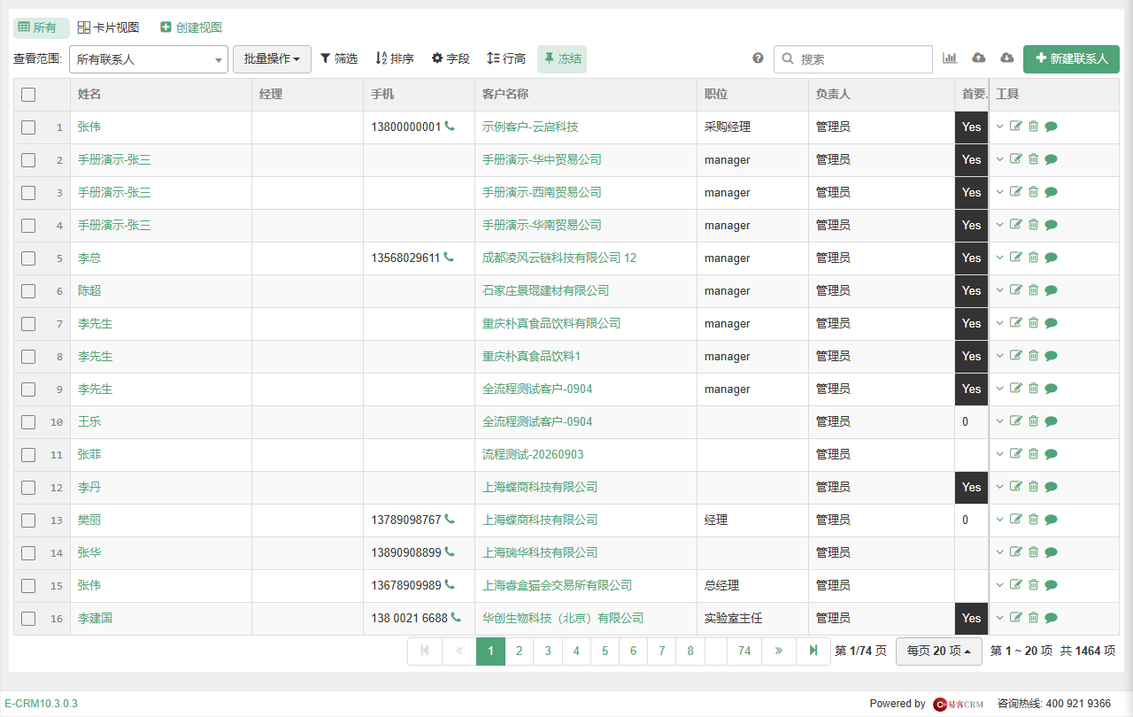This screenshot has width=1133, height=717.
Task: Click trash icon in 李丹 row
Action: click(x=1033, y=487)
